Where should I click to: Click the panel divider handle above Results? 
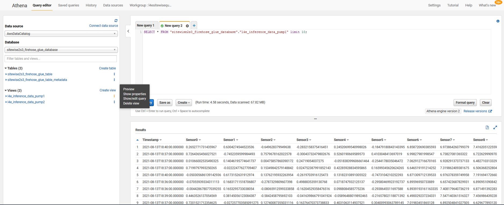(x=316, y=119)
